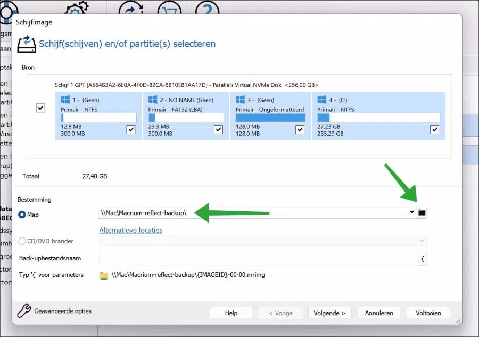
Task: Select the Map destination radio button
Action: tap(22, 215)
